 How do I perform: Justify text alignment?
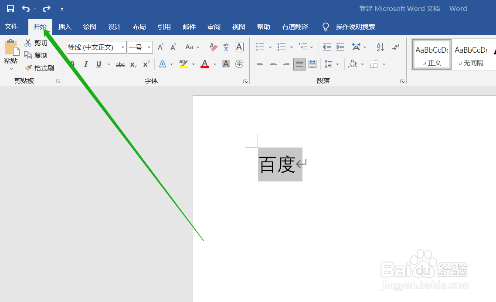pos(299,64)
